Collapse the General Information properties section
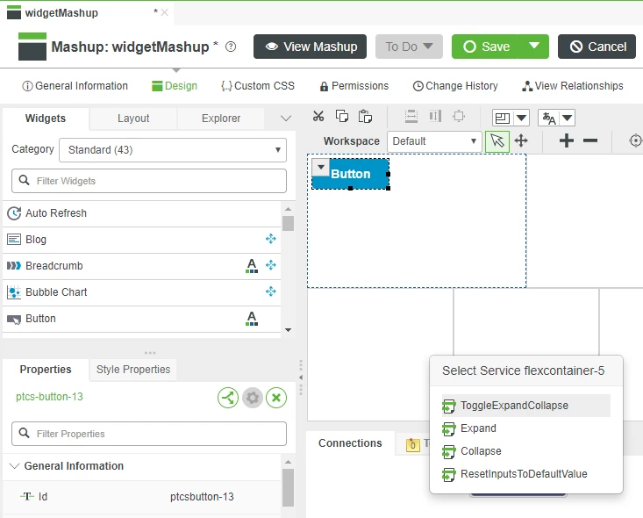Image resolution: width=643 pixels, height=518 pixels. pyautogui.click(x=14, y=466)
